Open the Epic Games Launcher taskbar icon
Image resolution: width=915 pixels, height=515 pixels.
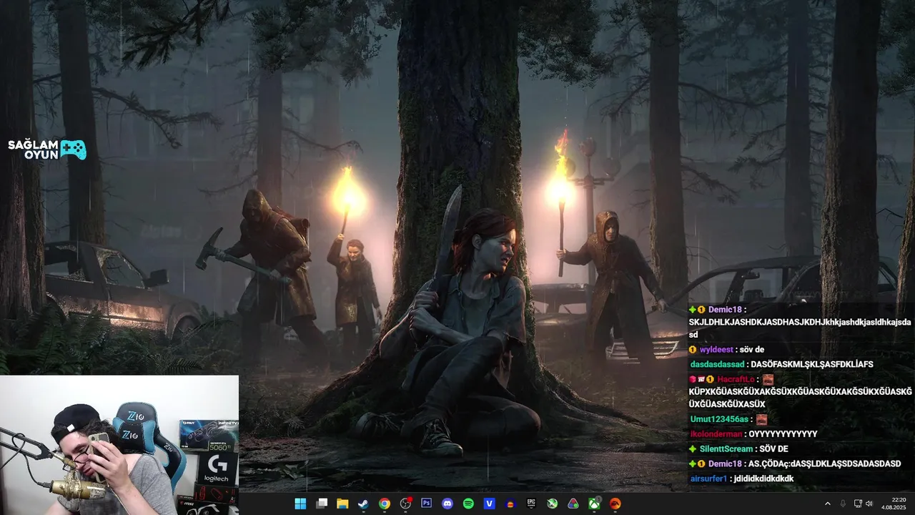click(531, 504)
